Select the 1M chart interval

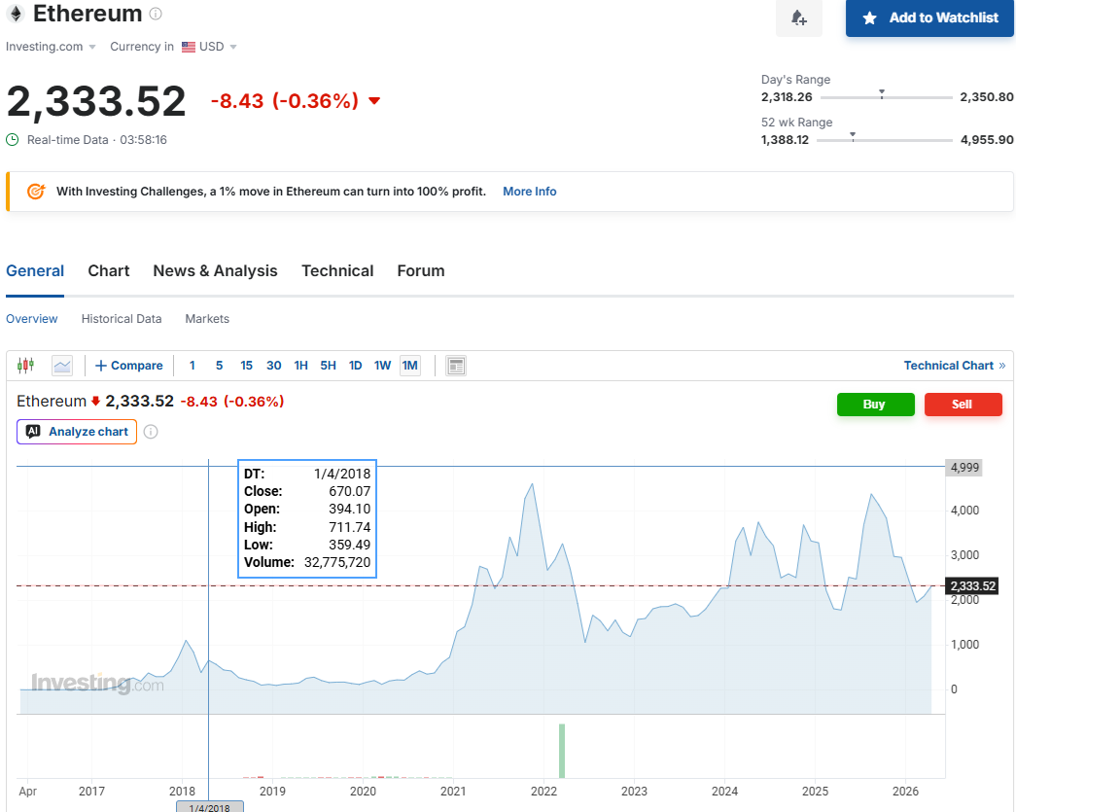(x=410, y=366)
